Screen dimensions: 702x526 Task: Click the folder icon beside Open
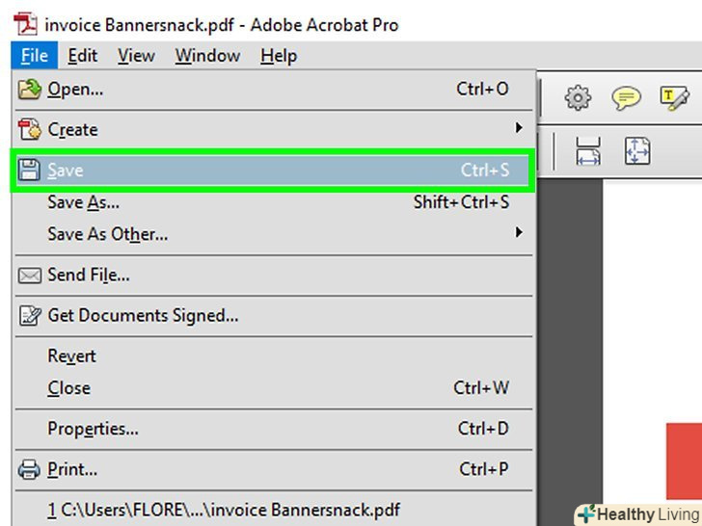[31, 90]
